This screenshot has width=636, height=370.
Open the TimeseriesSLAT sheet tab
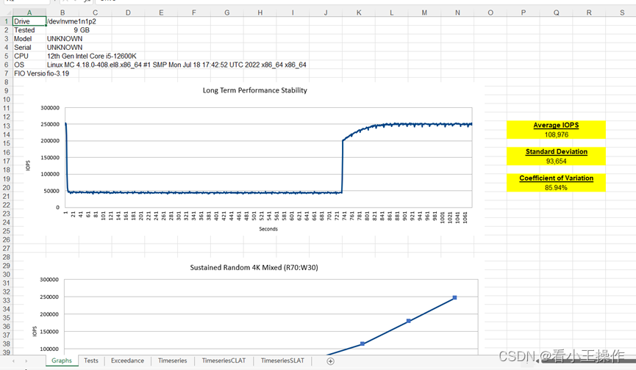pyautogui.click(x=282, y=360)
